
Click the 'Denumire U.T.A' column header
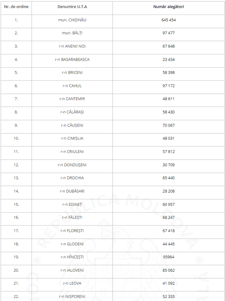[x=72, y=7]
